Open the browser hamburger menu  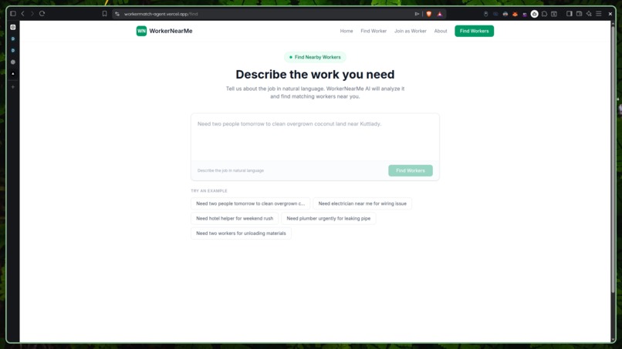599,13
